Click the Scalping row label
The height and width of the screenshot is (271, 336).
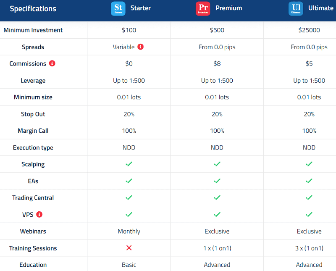tap(33, 164)
